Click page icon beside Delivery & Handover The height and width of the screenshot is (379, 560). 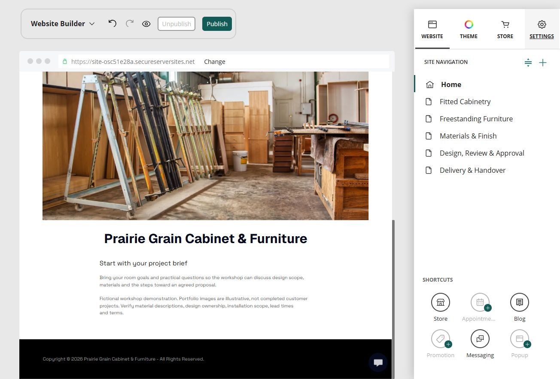tap(428, 170)
